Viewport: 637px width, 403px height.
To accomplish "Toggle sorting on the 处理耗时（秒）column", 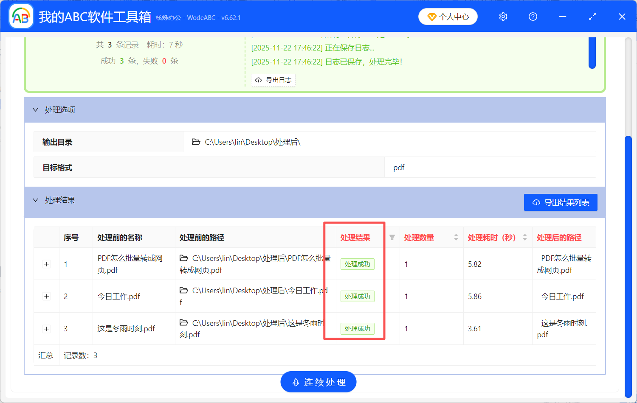I will [x=524, y=238].
